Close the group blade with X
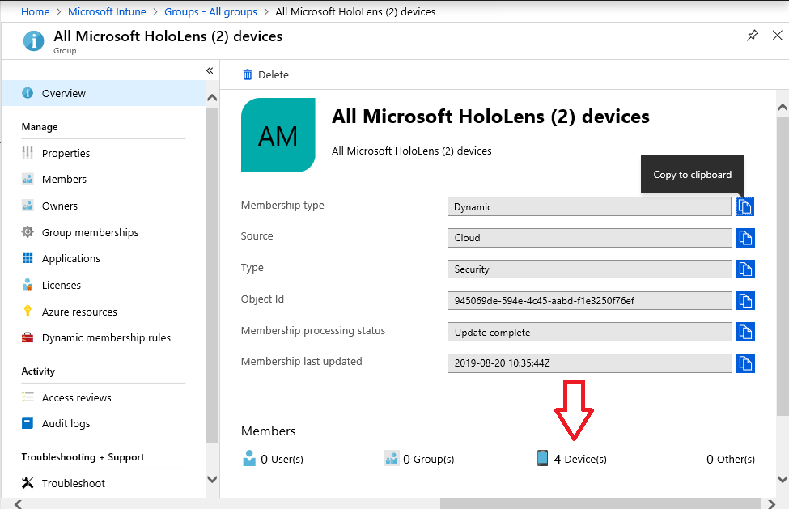The width and height of the screenshot is (789, 509). click(x=777, y=36)
